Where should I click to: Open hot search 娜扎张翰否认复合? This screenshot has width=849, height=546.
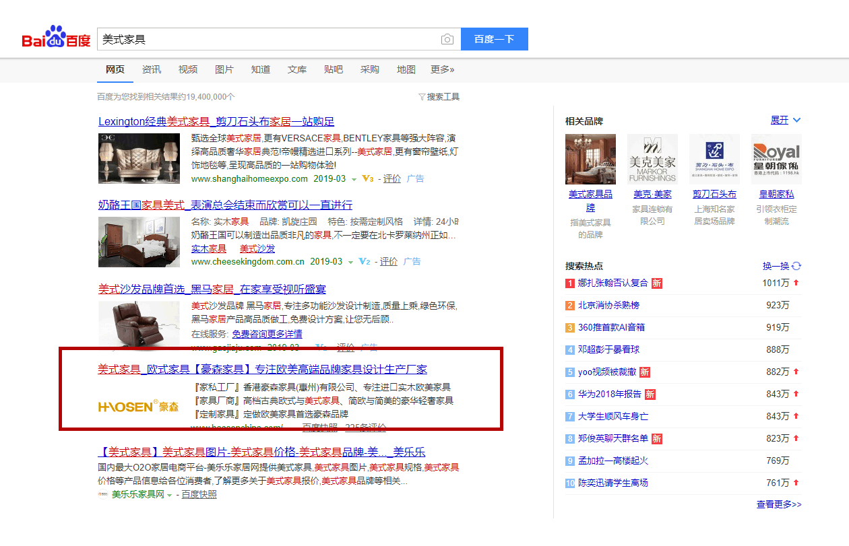pyautogui.click(x=612, y=283)
